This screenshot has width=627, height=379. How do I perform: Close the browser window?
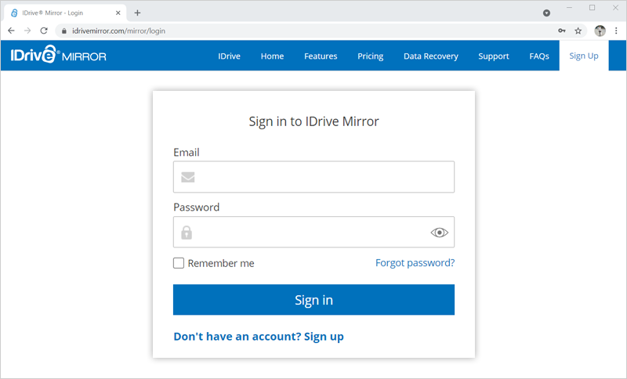615,8
